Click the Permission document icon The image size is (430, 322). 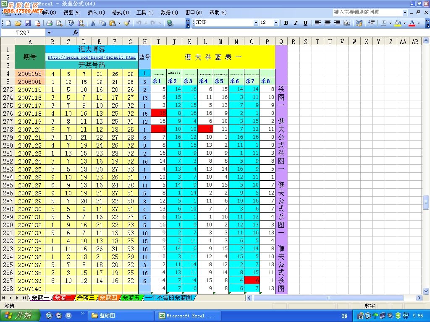click(37, 23)
